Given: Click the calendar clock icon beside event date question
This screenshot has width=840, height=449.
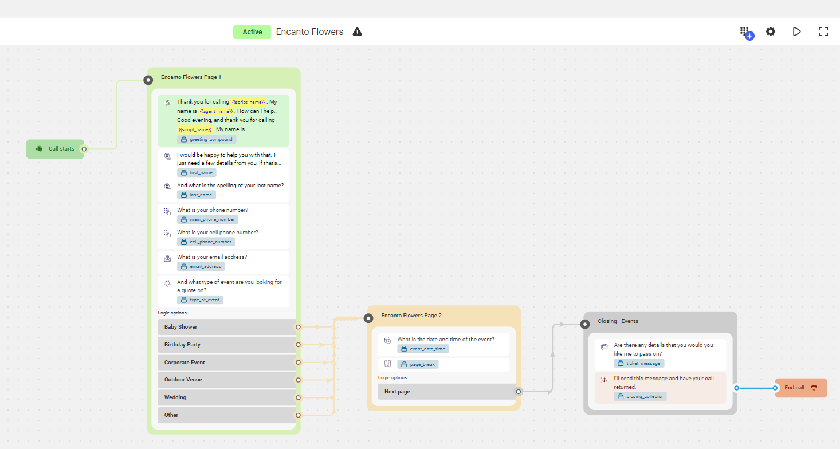Looking at the screenshot, I should point(387,340).
